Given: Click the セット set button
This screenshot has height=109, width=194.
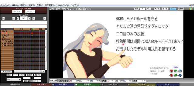Looking at the screenshot, I should coord(137,9).
